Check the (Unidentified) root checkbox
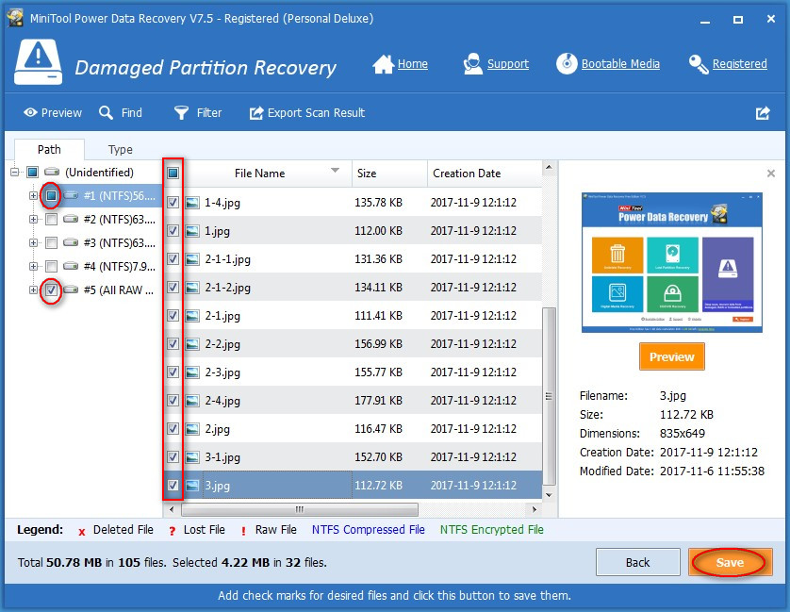The width and height of the screenshot is (790, 612). pyautogui.click(x=33, y=172)
